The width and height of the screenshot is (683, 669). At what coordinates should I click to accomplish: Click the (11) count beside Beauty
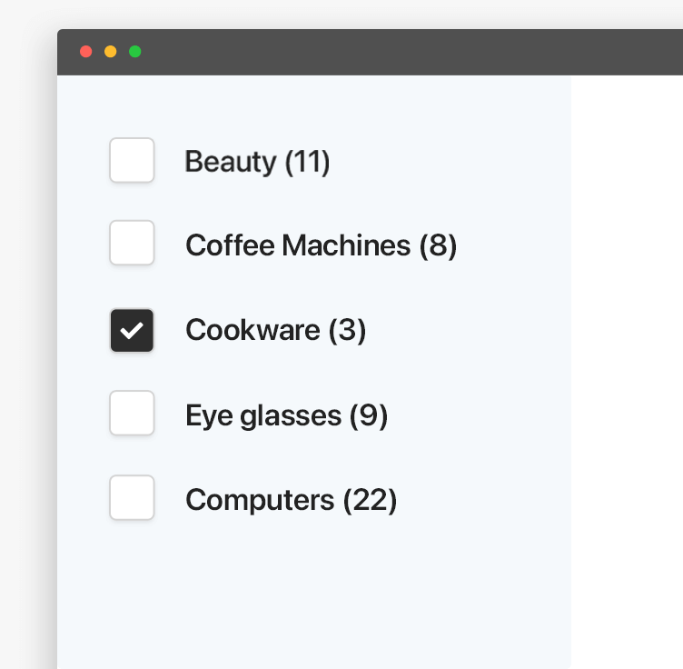coord(307,162)
